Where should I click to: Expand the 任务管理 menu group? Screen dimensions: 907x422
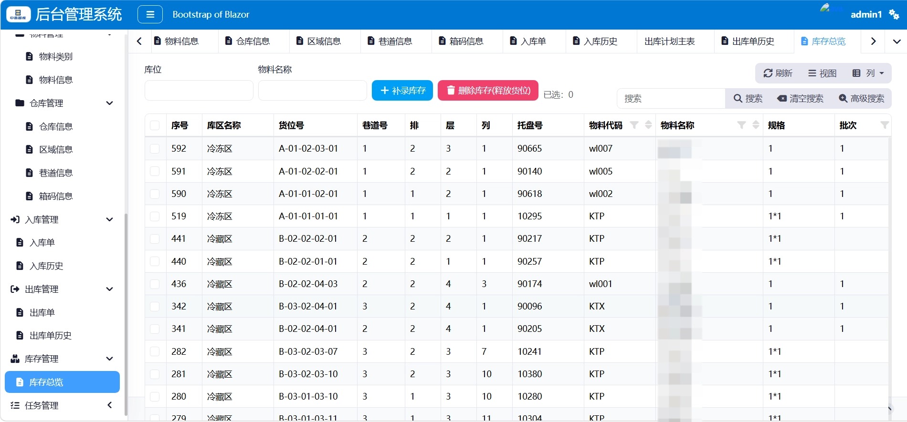pos(109,405)
